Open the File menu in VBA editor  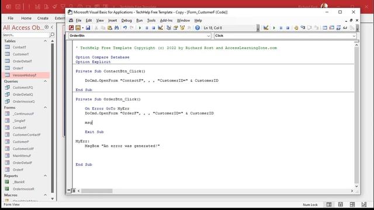[78, 20]
